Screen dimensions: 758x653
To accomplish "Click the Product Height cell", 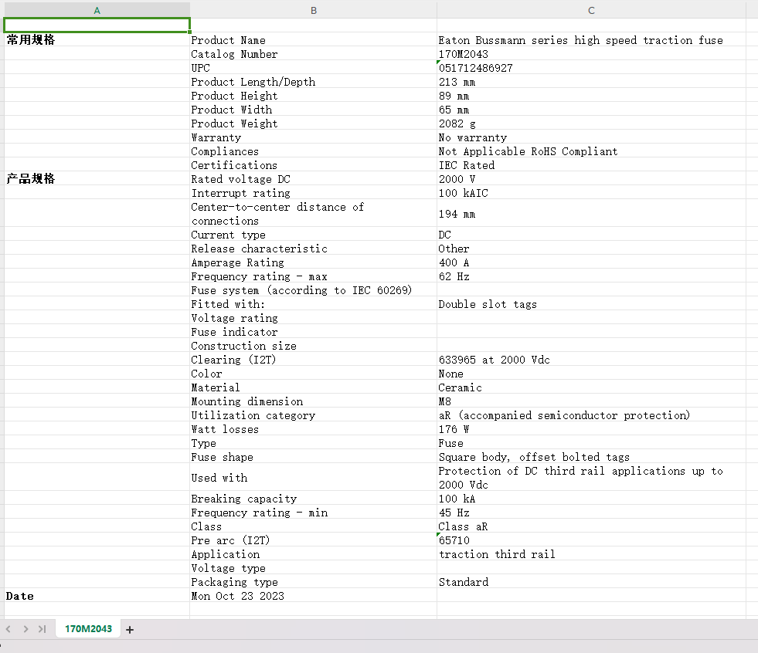I will pos(313,96).
